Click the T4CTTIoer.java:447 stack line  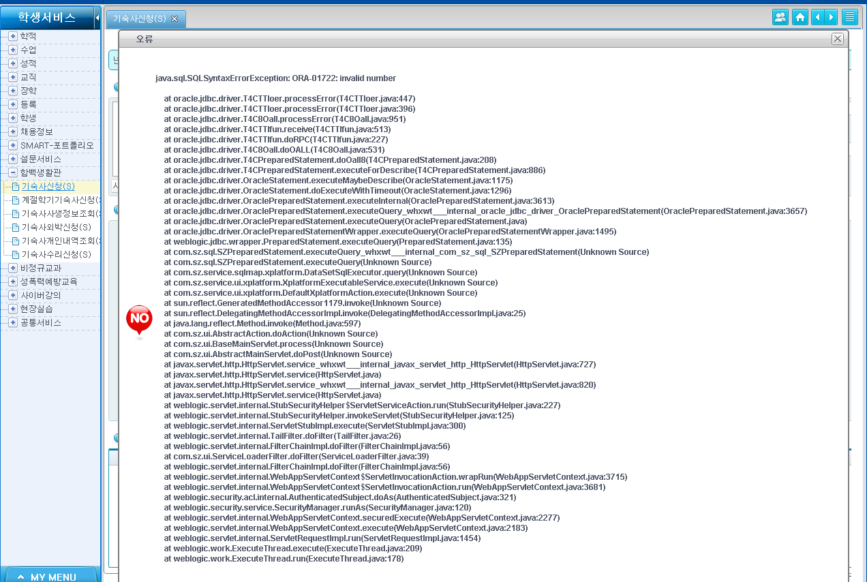pos(290,99)
